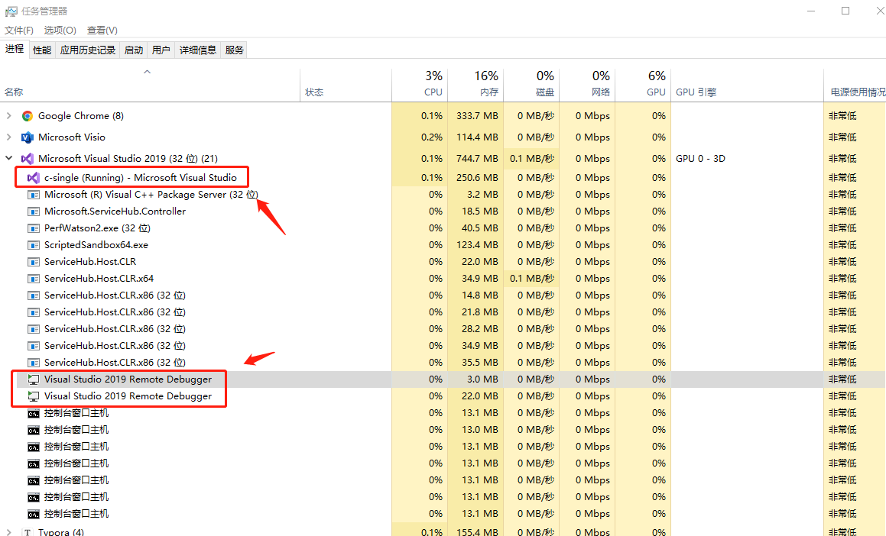Click the highlighted Remote Debugger 3.0 MB icon
886x536 pixels.
[x=34, y=379]
